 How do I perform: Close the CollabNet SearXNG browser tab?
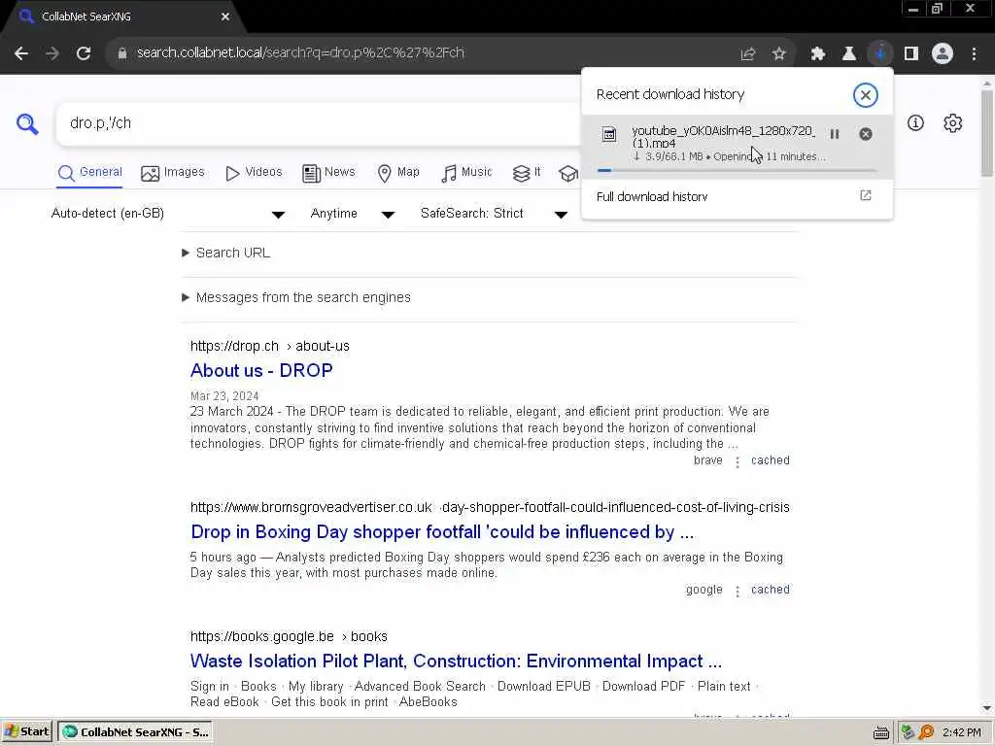coord(225,17)
